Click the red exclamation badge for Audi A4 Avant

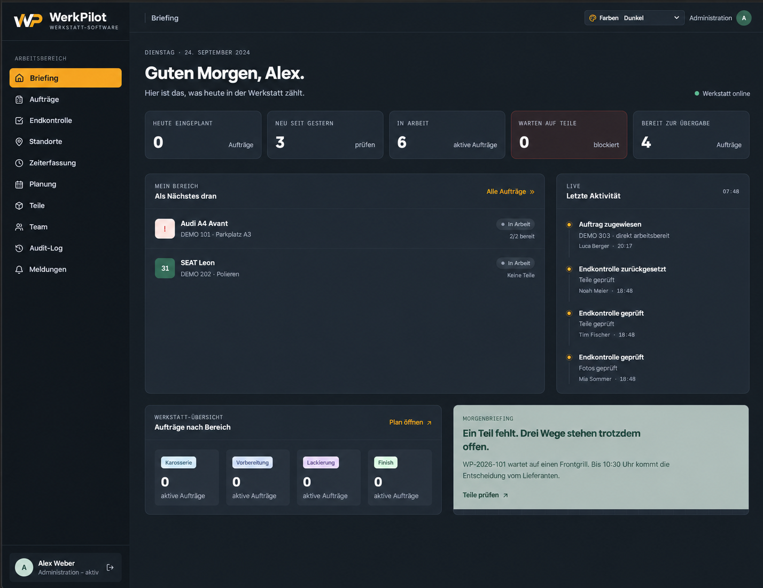tap(165, 229)
